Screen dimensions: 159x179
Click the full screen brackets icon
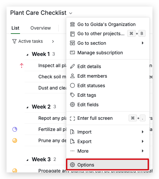72,118
